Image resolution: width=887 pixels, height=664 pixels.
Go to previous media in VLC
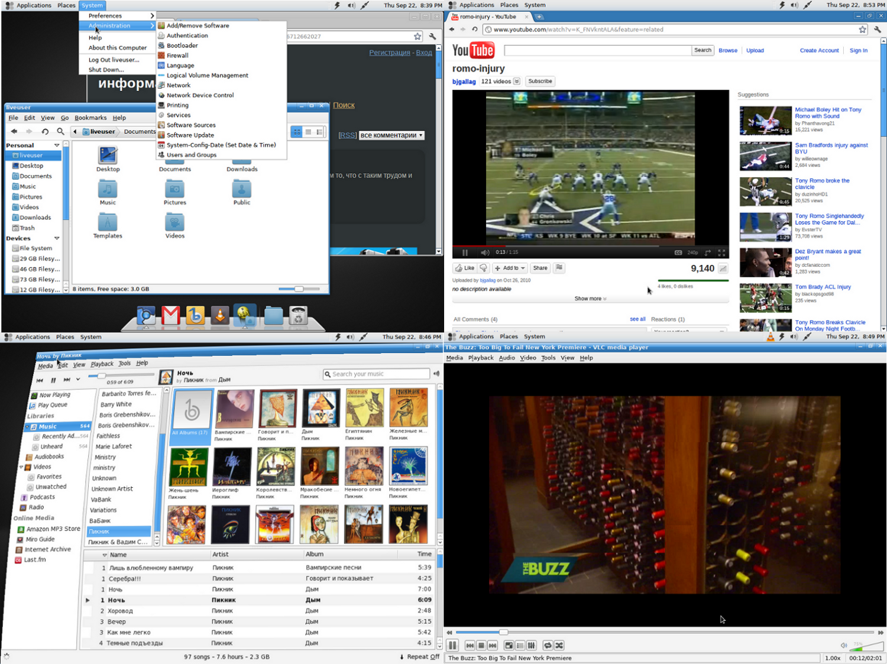coord(470,645)
